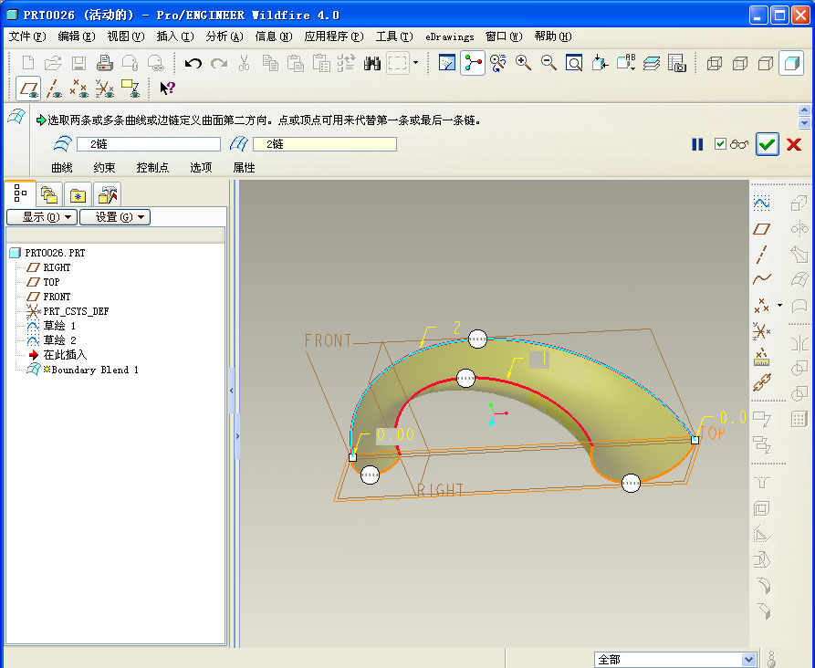Image resolution: width=815 pixels, height=668 pixels.
Task: Expand the datum point tool flyout arrow
Action: 779,305
